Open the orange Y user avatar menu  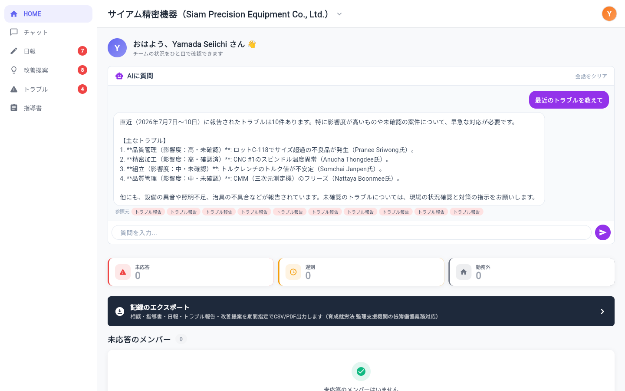click(609, 14)
